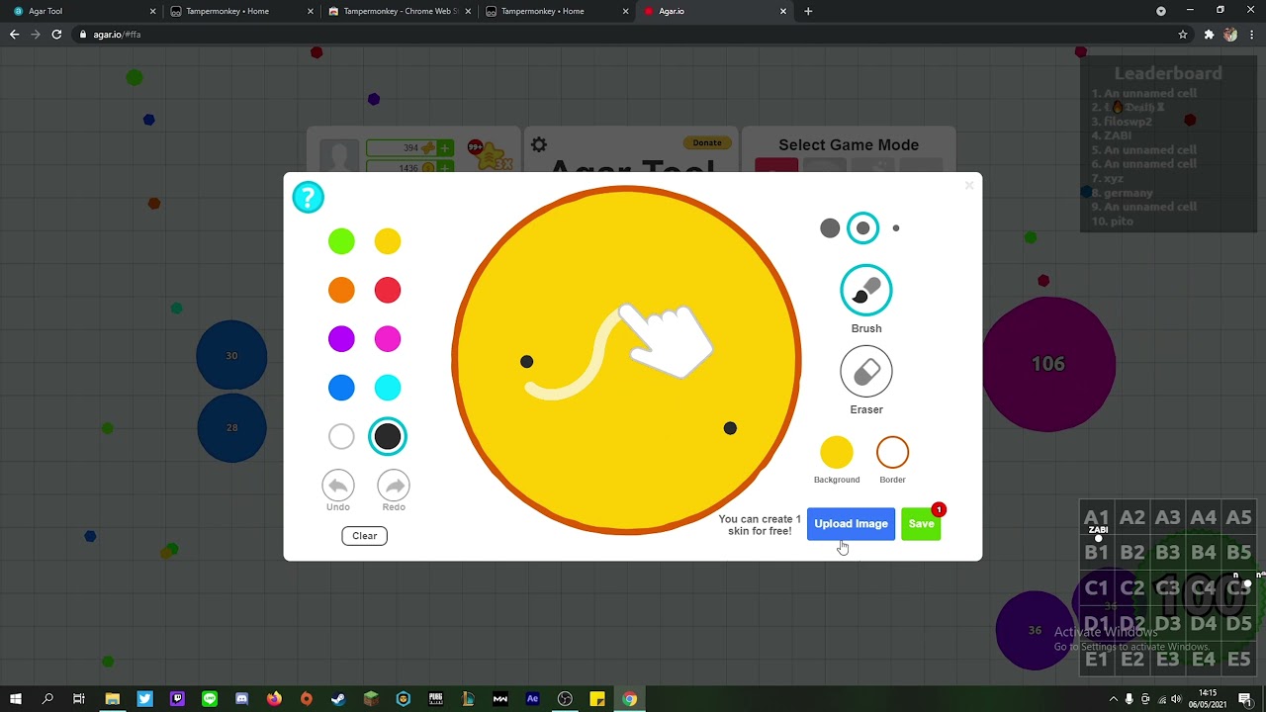Screen dimensions: 1266x712
Task: Choose the white palette color
Action: (341, 436)
